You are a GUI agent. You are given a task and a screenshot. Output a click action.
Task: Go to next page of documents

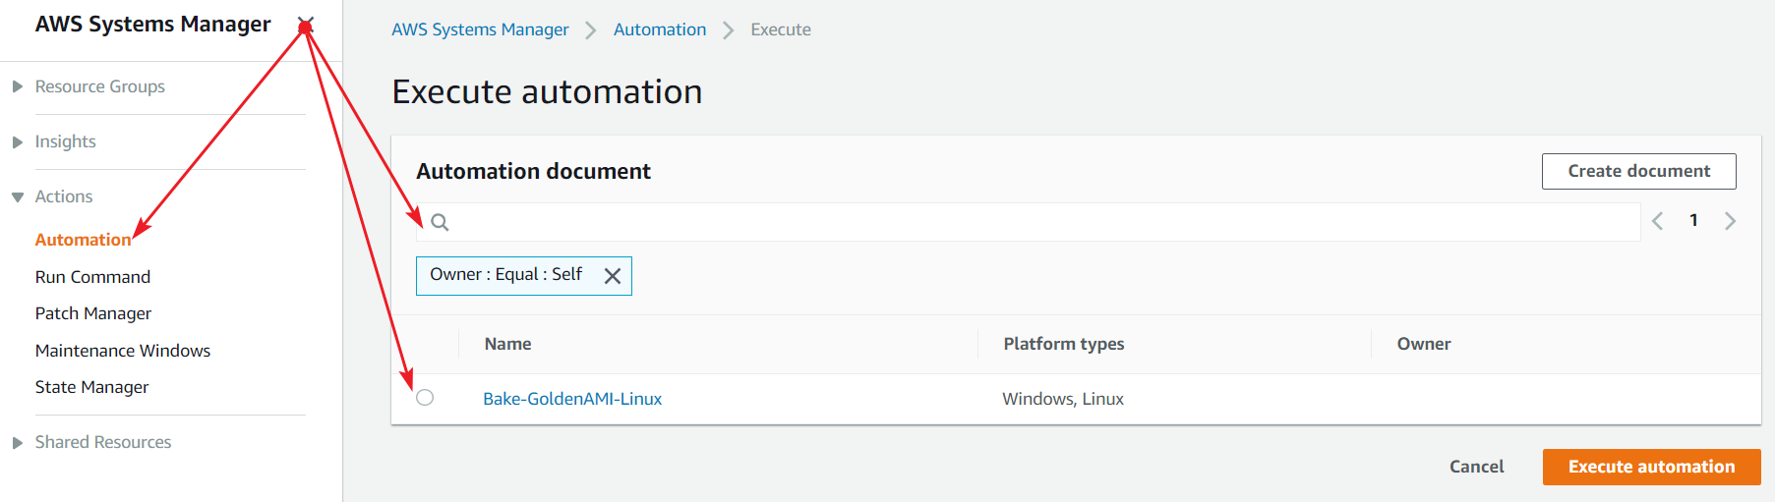coord(1730,221)
